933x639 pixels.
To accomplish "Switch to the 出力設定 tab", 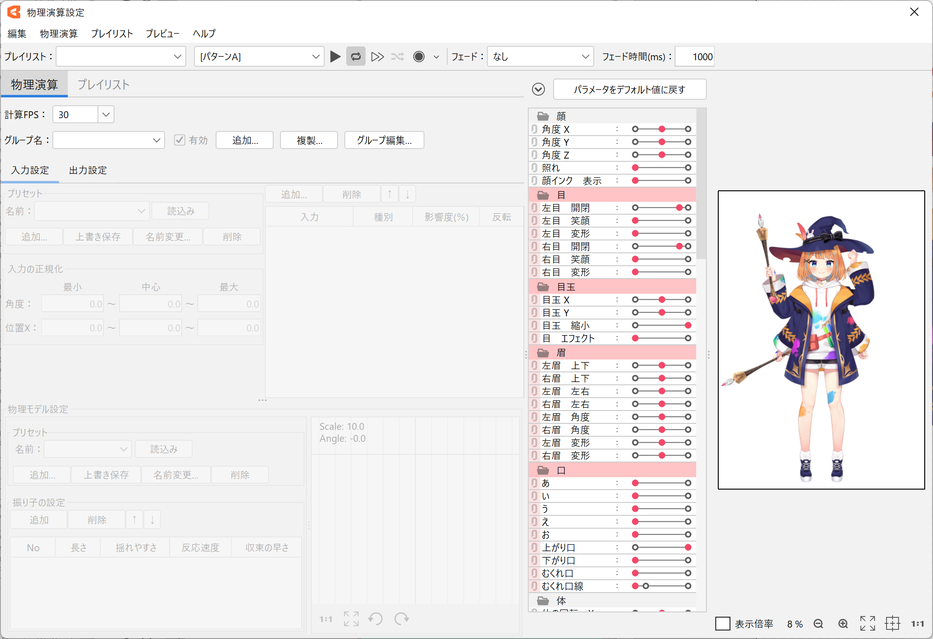I will click(88, 170).
